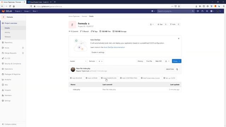Open the Merge Requests sidebar icon
Screen dimensions: 226x127
click(x=3, y=53)
